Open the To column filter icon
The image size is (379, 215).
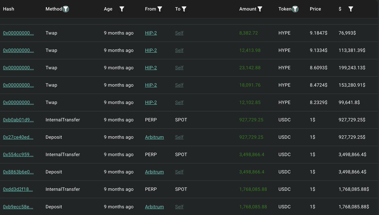(x=184, y=9)
